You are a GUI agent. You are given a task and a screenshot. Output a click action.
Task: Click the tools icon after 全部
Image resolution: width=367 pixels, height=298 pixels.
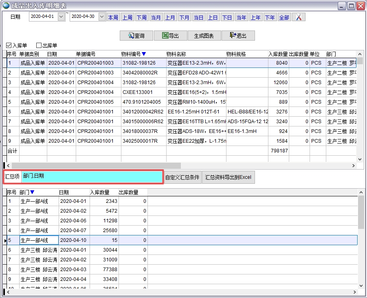(x=299, y=17)
